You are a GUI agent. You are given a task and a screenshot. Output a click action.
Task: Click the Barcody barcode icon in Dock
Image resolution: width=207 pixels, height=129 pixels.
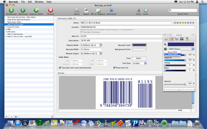pos(32,123)
